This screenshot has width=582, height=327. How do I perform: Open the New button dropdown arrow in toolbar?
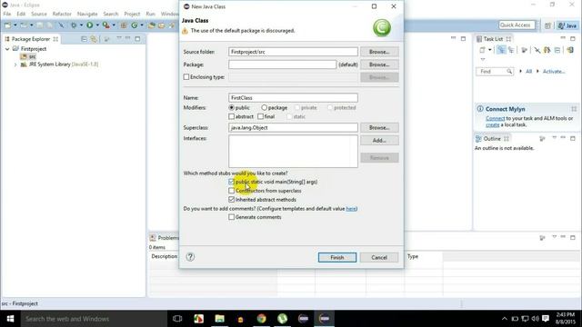pyautogui.click(x=15, y=25)
